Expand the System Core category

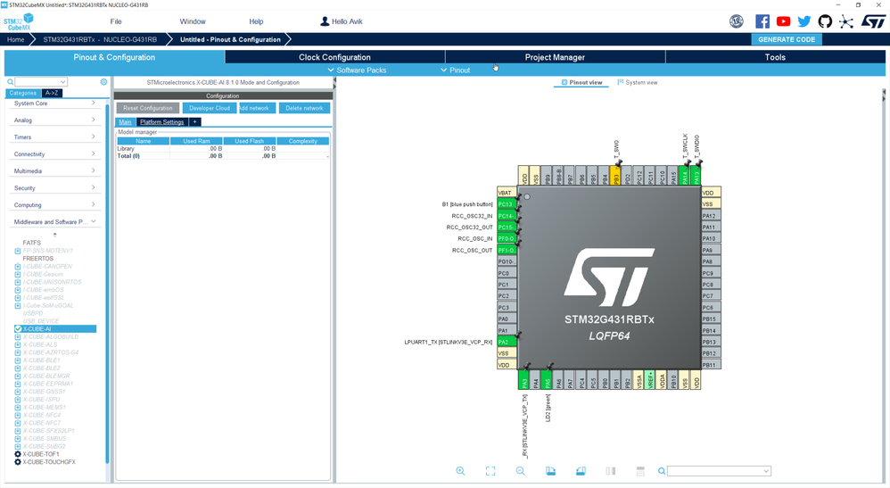54,103
